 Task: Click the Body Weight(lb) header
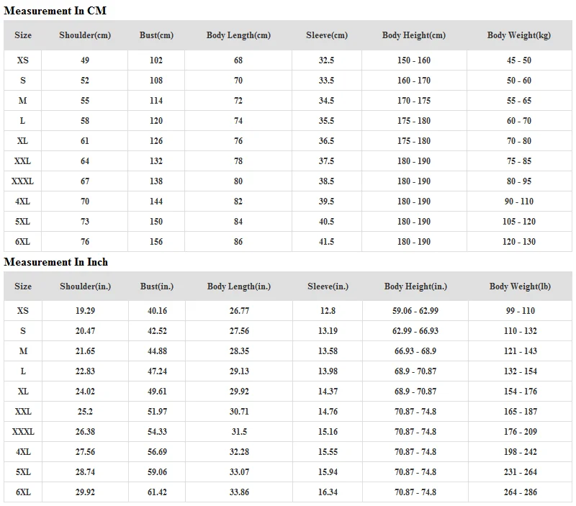(x=520, y=286)
